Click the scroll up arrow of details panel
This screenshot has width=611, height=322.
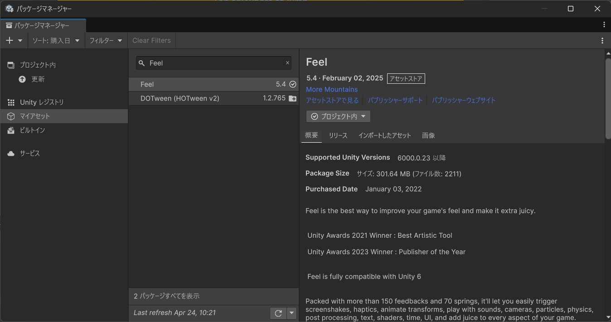click(x=608, y=53)
